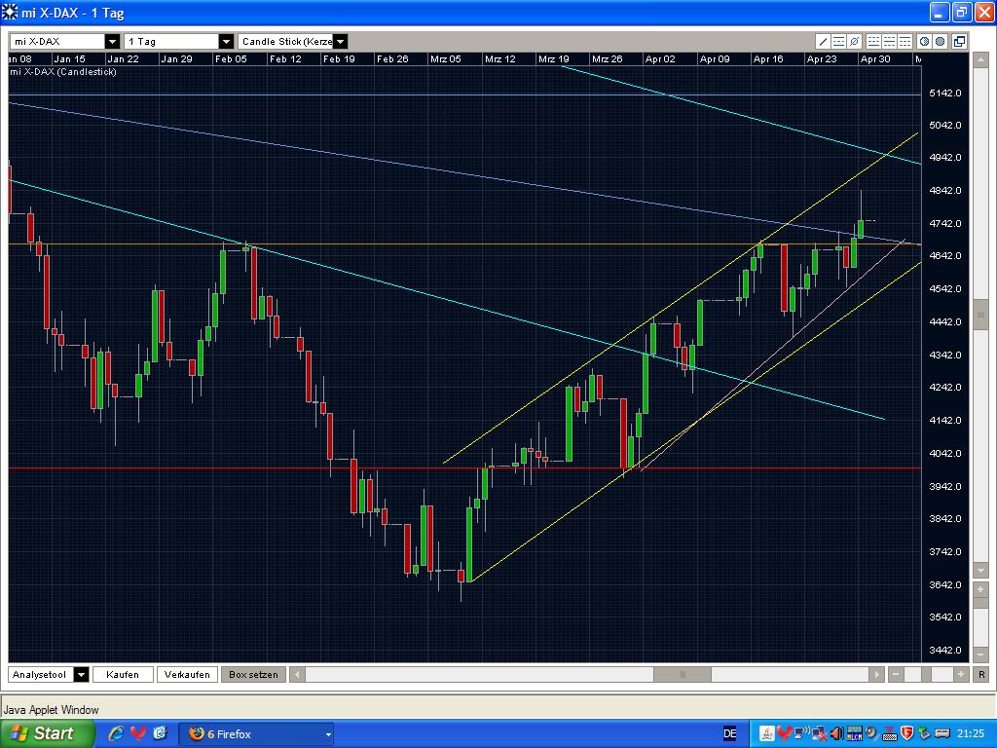The height and width of the screenshot is (748, 997).
Task: Click the vertical scrollbar thumb
Action: (x=981, y=317)
